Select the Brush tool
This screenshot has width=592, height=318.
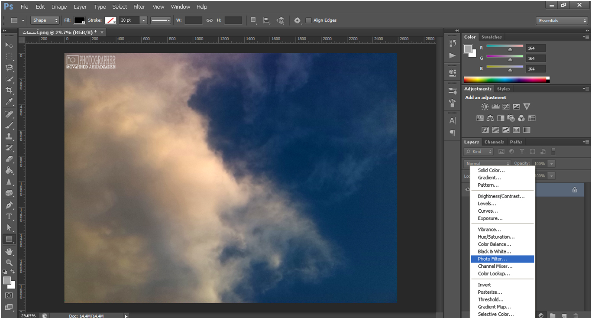click(x=9, y=126)
